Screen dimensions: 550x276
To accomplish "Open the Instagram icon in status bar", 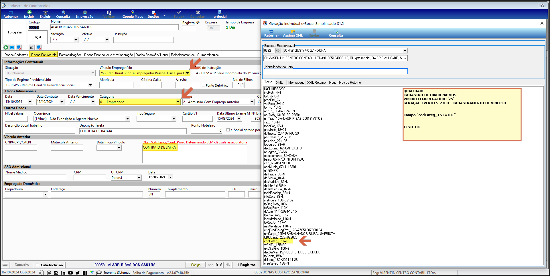I will pos(56,273).
